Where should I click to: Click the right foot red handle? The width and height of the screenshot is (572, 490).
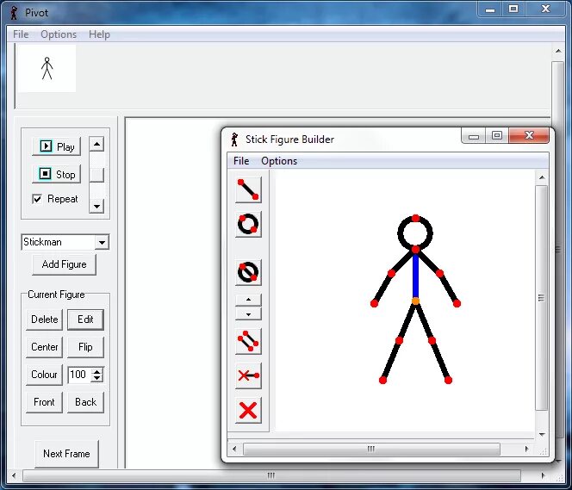pos(448,381)
